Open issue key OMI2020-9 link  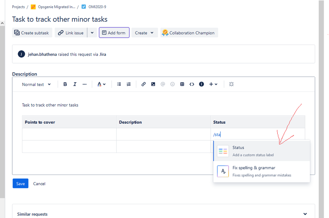click(97, 7)
